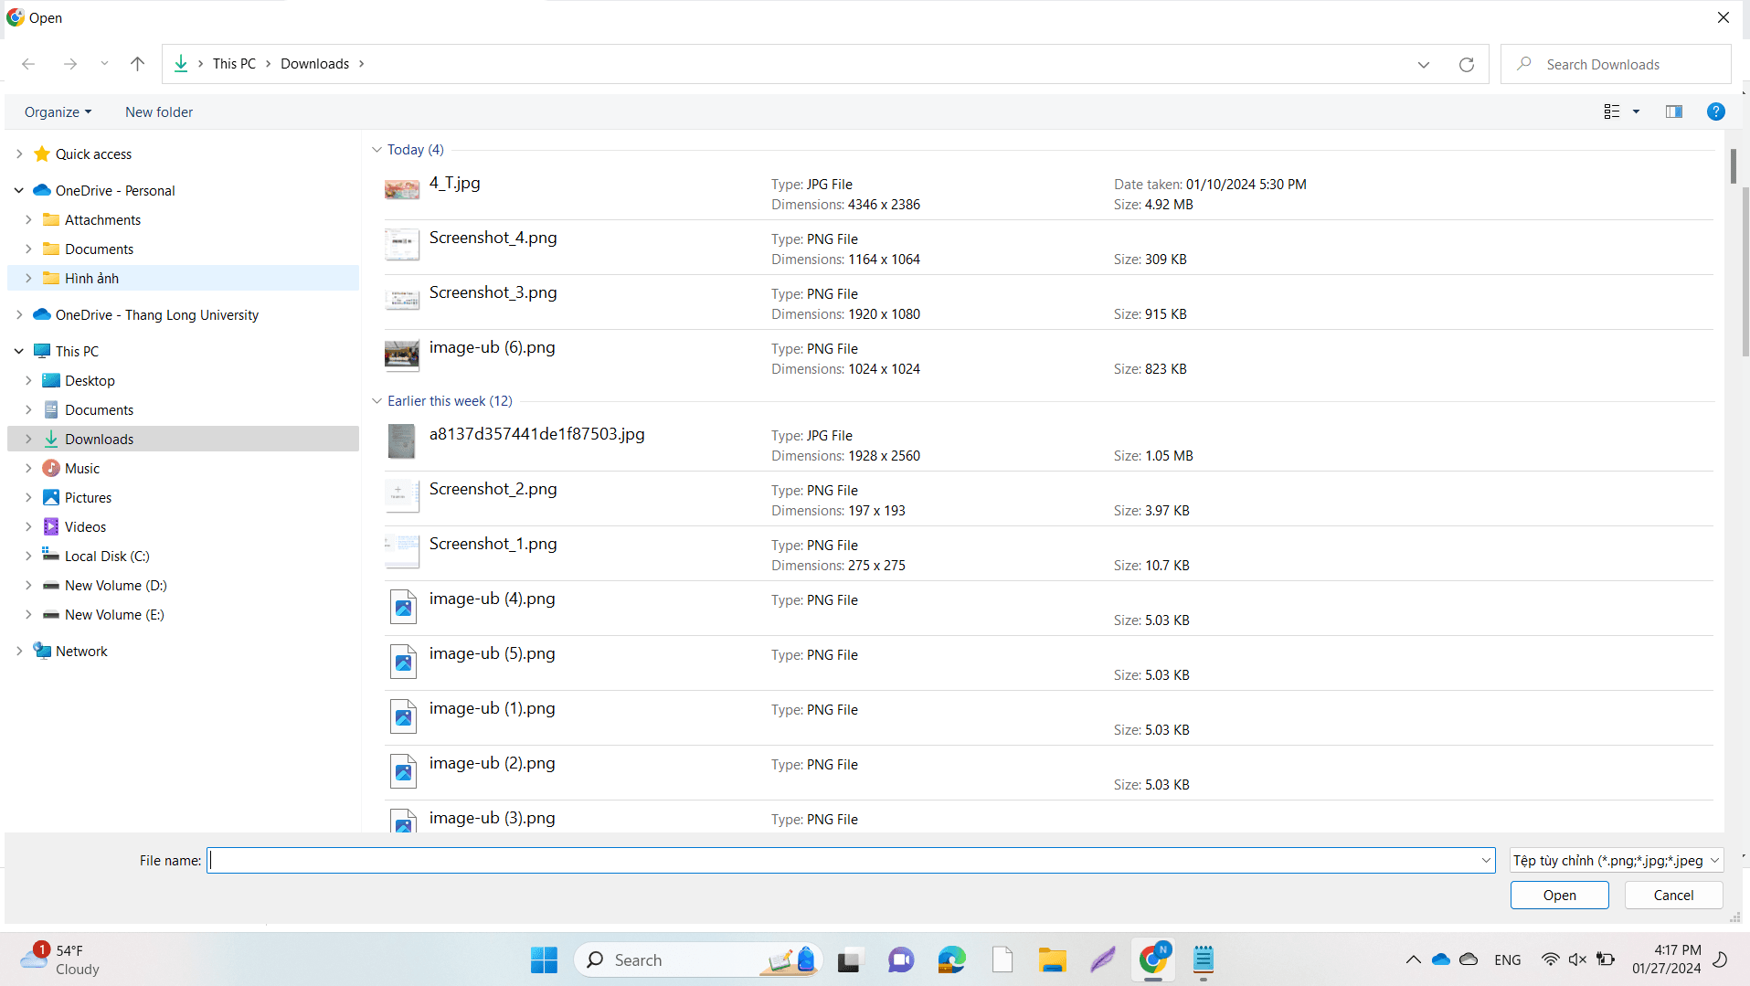Open the file type filter dropdown
1750x986 pixels.
tap(1616, 861)
